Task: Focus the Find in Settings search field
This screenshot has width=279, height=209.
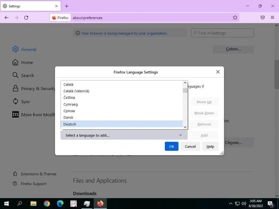Action: 222,33
